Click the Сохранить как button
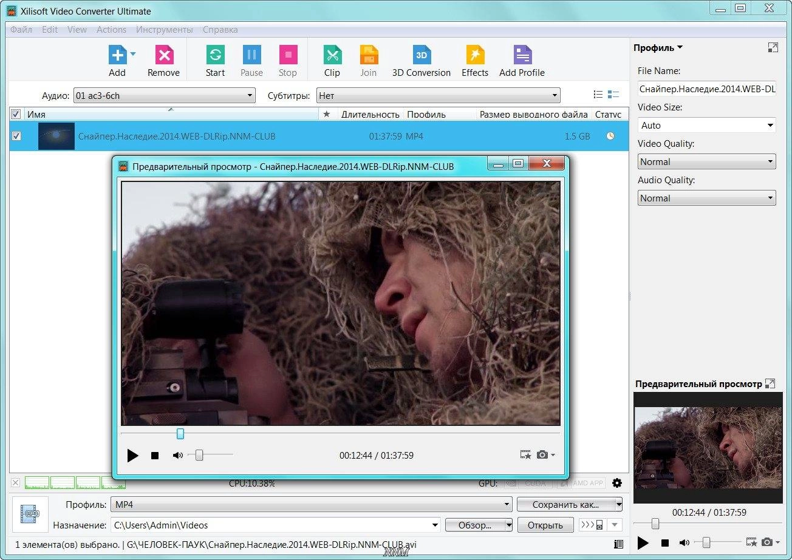The width and height of the screenshot is (792, 560). [x=565, y=505]
